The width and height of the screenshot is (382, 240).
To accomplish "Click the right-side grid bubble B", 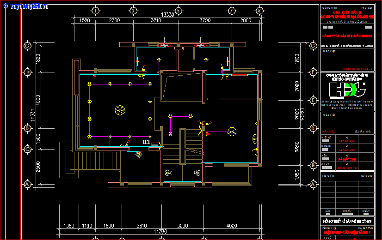I will 313,165.
